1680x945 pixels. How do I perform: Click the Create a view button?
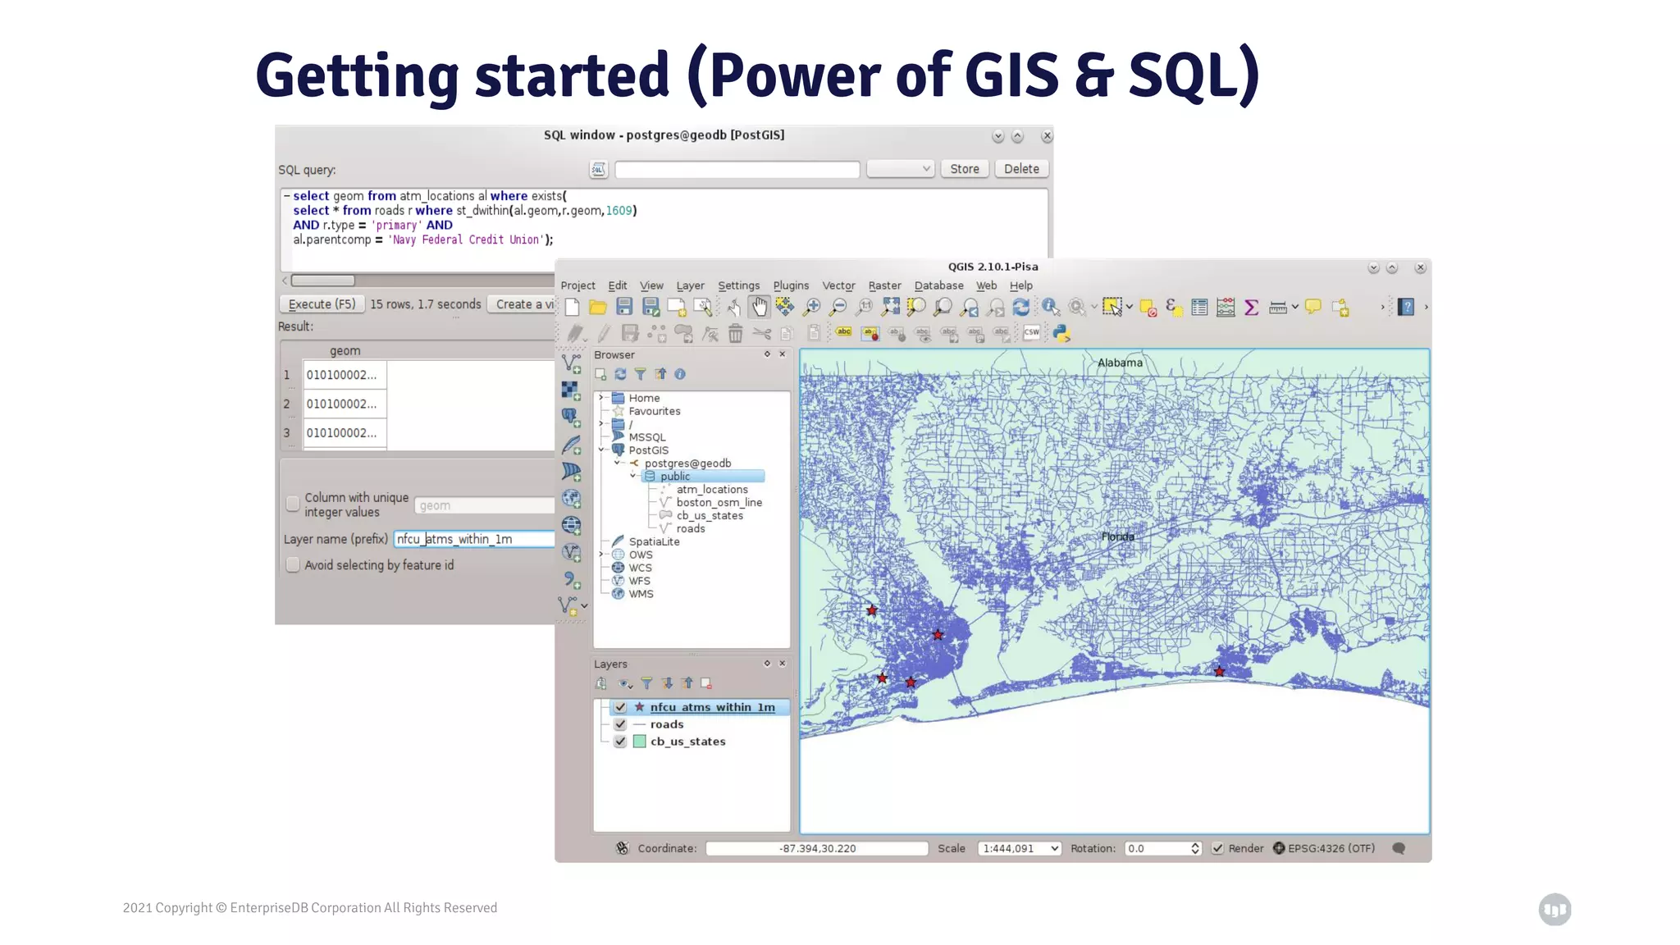coord(522,304)
